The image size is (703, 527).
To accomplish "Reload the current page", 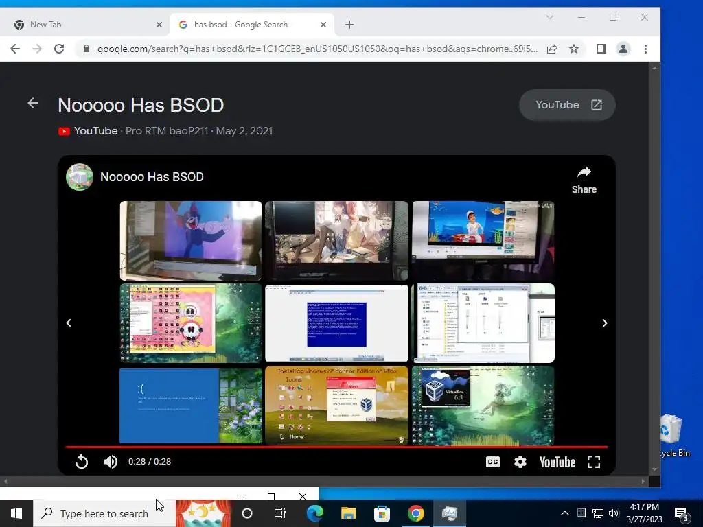I will pyautogui.click(x=59, y=49).
